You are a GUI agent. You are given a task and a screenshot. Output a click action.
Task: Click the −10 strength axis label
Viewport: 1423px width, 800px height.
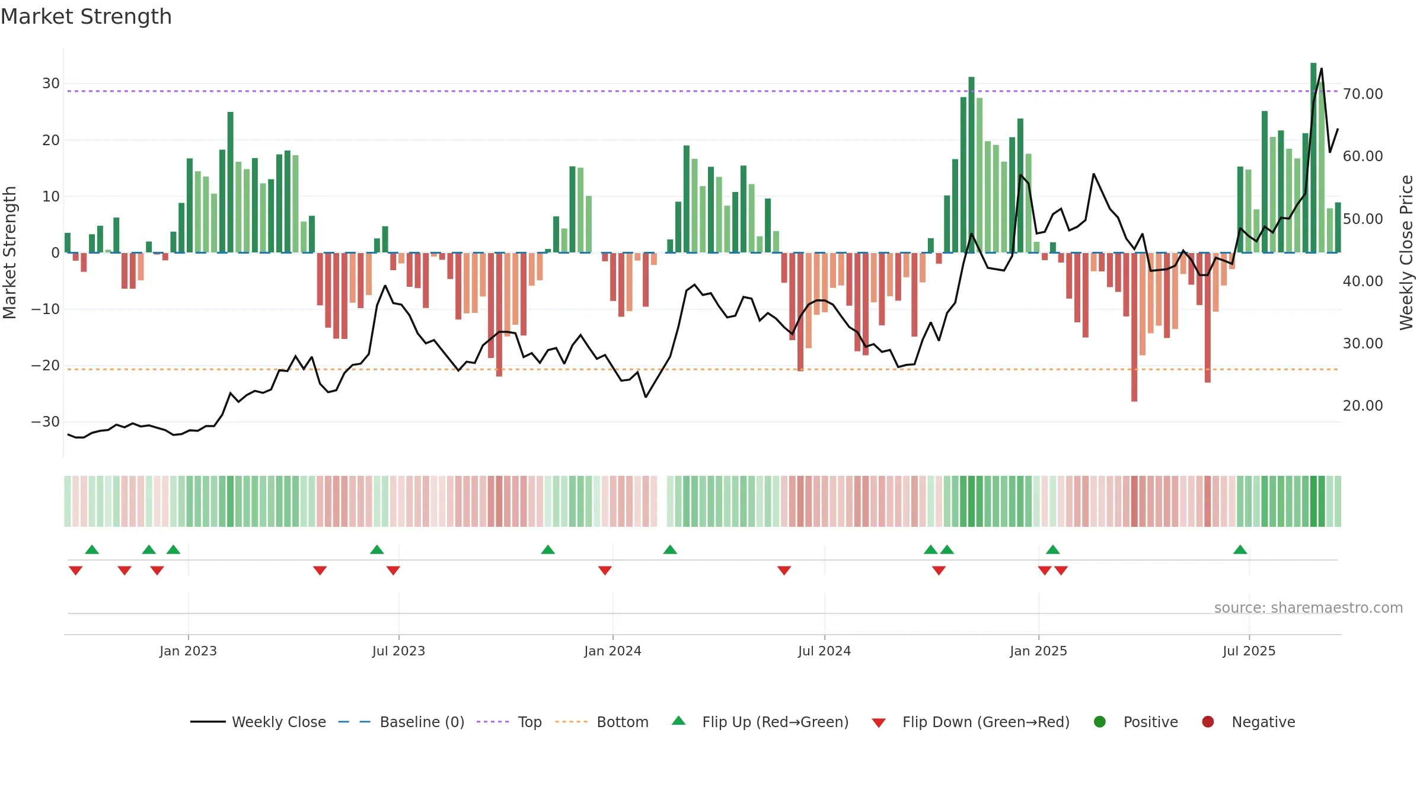click(x=46, y=309)
